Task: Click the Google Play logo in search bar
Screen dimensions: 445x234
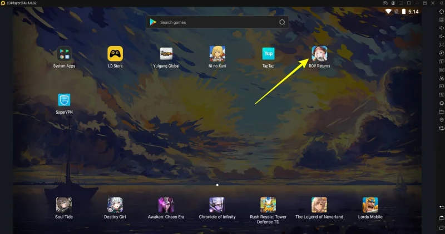Action: coord(153,22)
